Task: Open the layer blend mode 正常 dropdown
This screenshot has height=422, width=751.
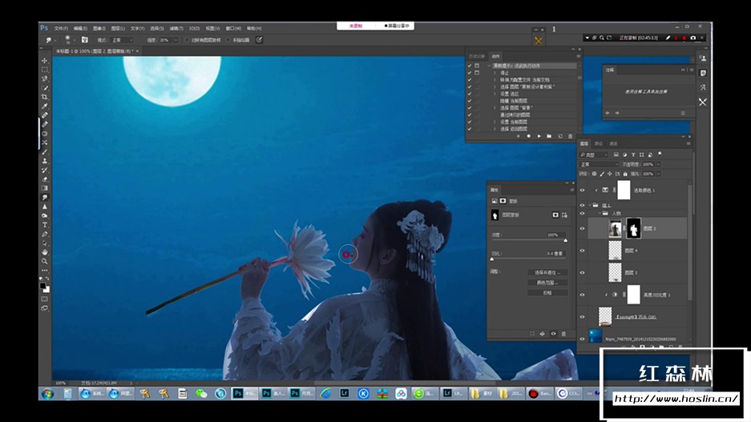Action: point(599,164)
